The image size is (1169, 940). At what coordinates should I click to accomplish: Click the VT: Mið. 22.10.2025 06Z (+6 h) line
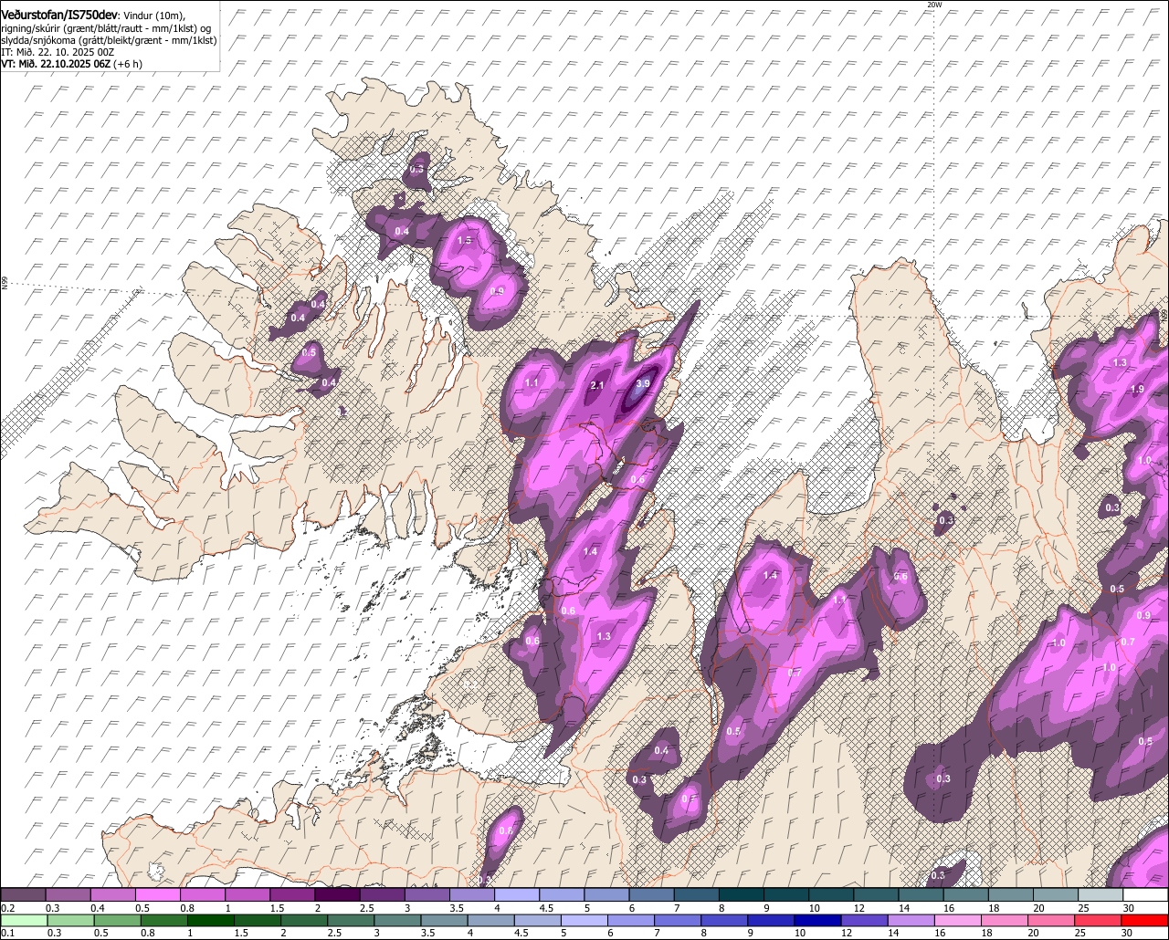pyautogui.click(x=71, y=64)
